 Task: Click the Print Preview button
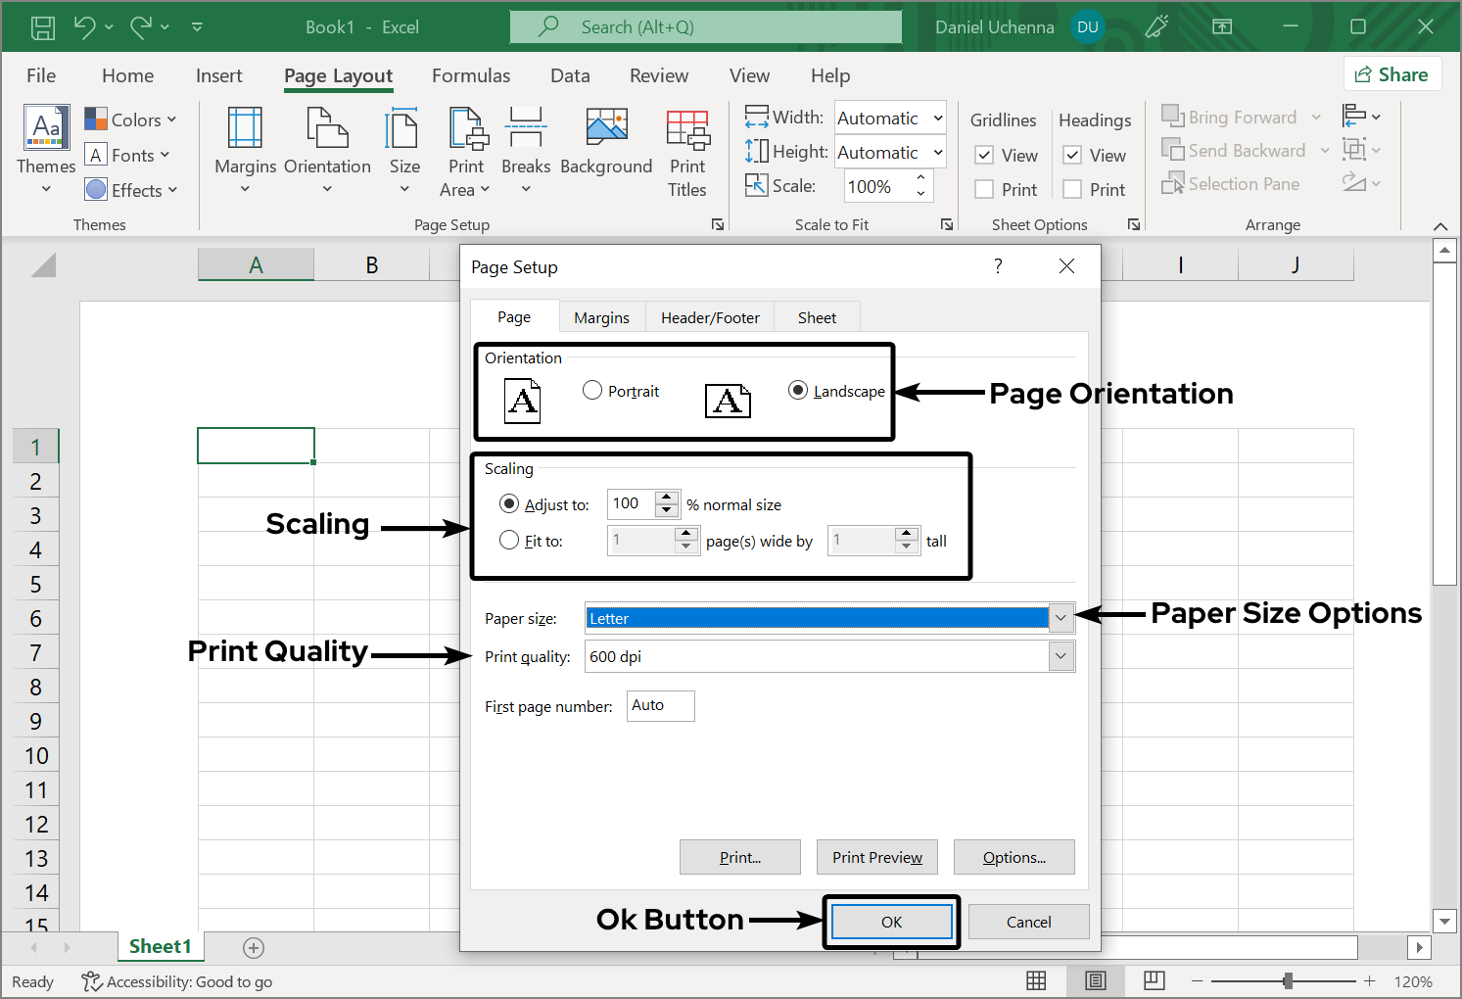pyautogui.click(x=876, y=857)
